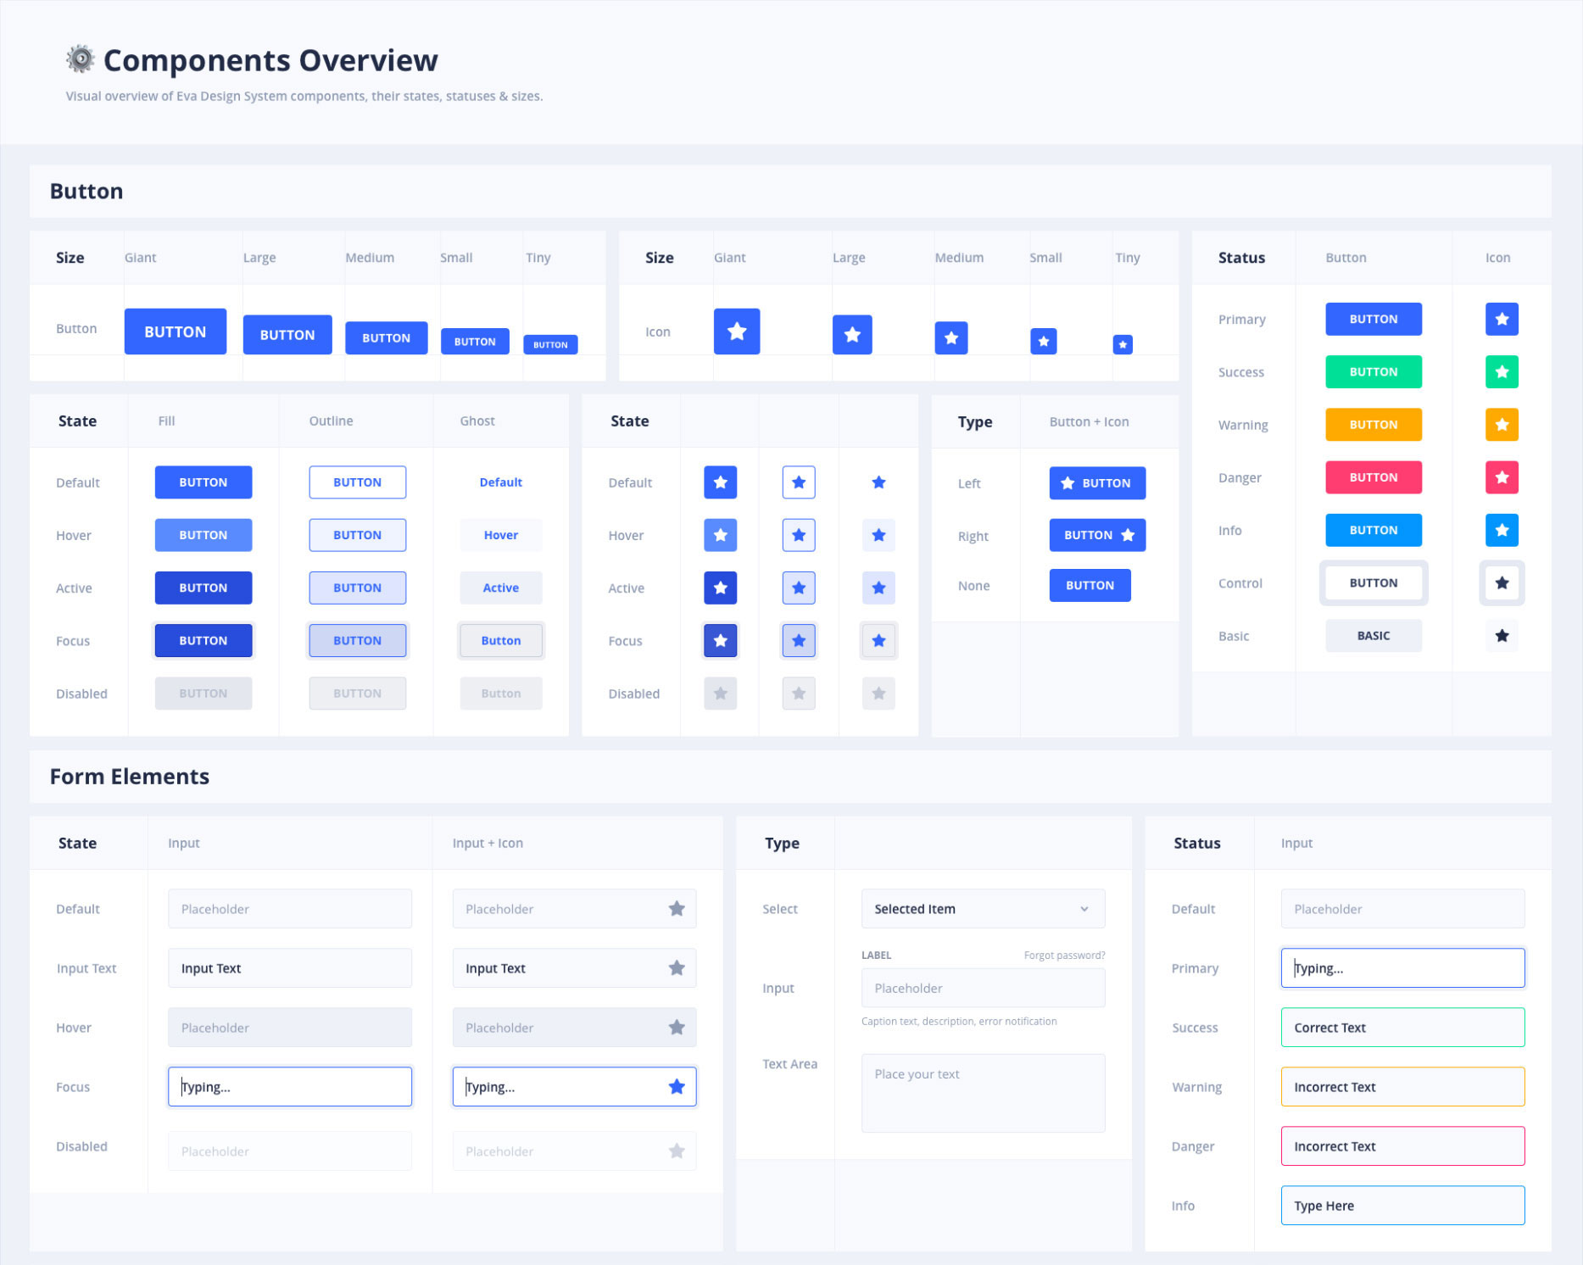Click the Large size star icon button
The width and height of the screenshot is (1583, 1265).
pyautogui.click(x=852, y=335)
